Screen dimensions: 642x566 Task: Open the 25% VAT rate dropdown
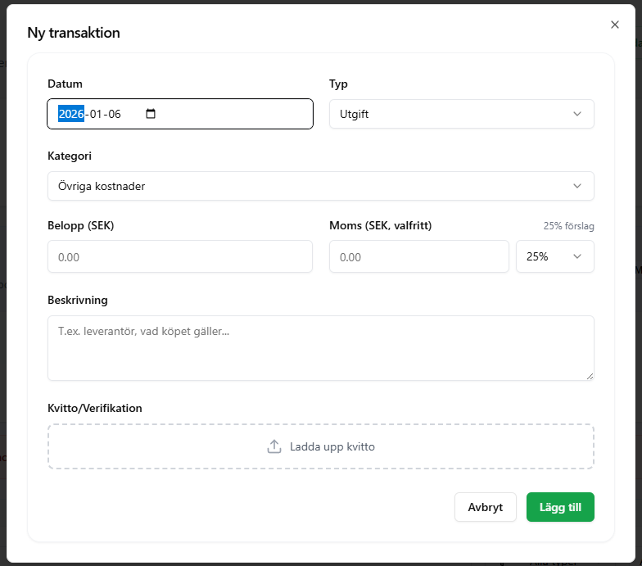tap(554, 256)
